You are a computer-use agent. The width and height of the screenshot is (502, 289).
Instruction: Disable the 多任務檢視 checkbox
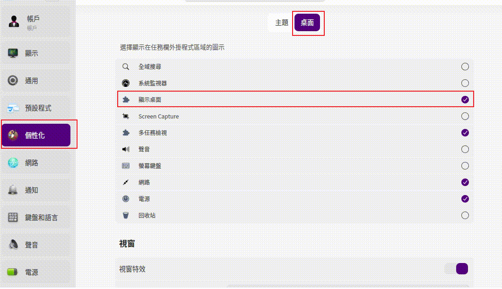[465, 133]
